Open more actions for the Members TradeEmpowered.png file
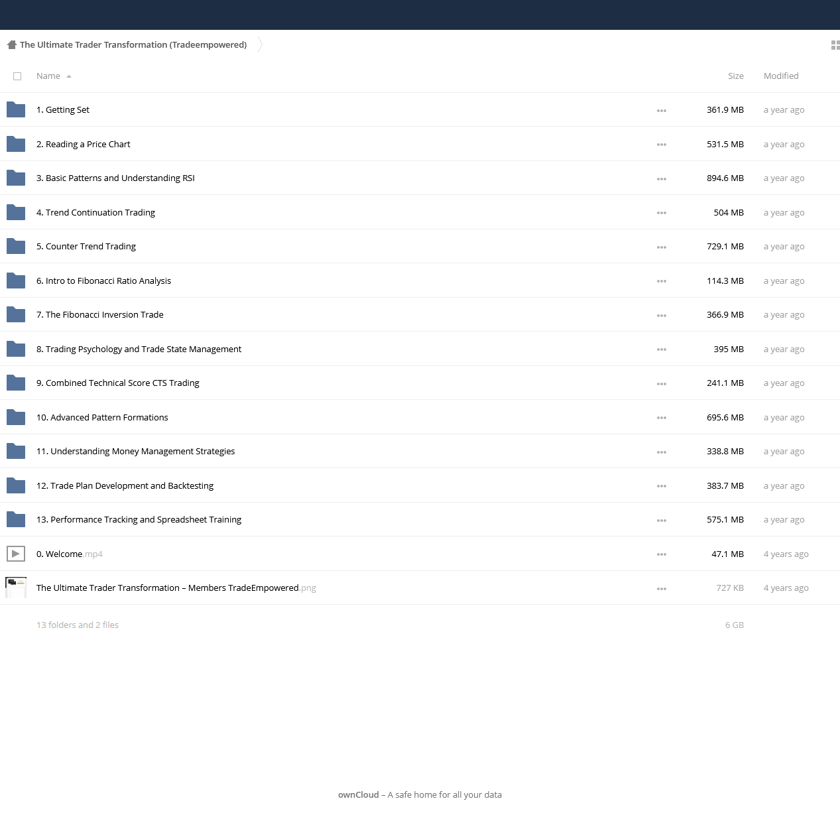This screenshot has height=815, width=840. pos(662,589)
